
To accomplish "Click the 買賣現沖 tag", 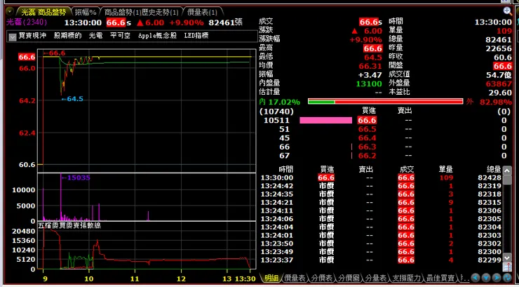I will click(x=32, y=36).
